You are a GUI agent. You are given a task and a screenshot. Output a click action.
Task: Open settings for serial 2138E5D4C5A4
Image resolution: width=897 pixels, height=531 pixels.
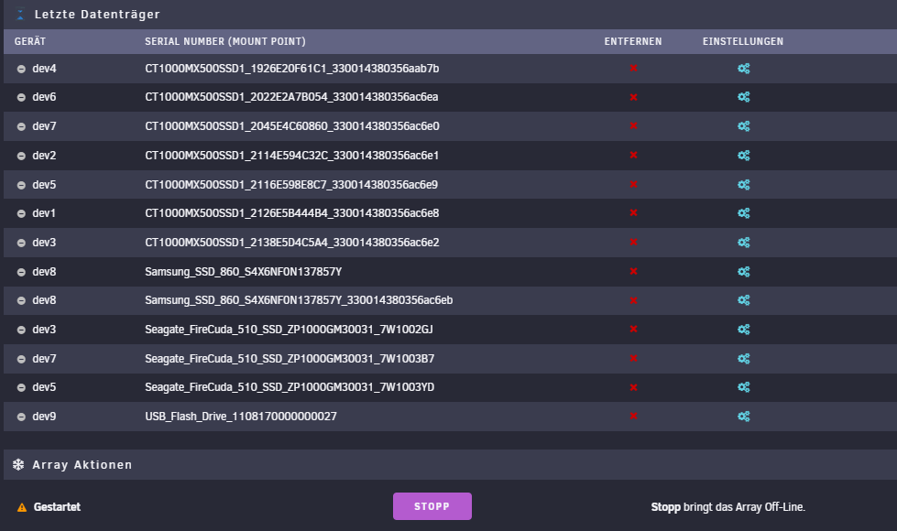[x=744, y=243]
